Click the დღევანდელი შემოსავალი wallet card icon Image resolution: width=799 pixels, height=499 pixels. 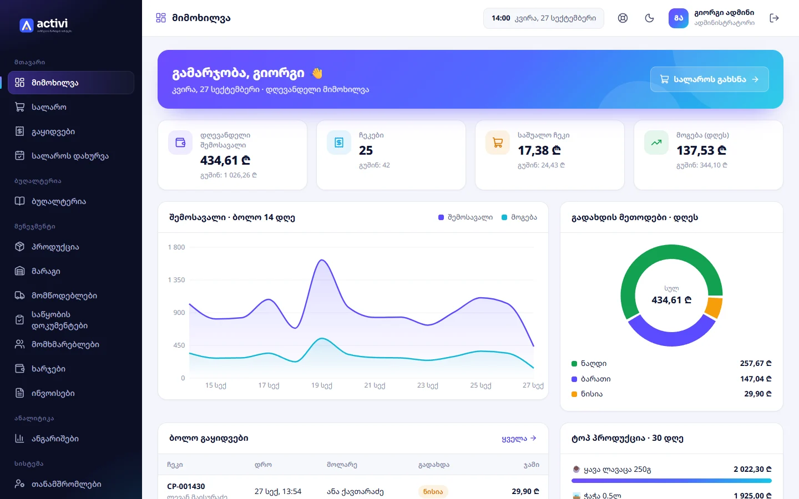click(180, 142)
